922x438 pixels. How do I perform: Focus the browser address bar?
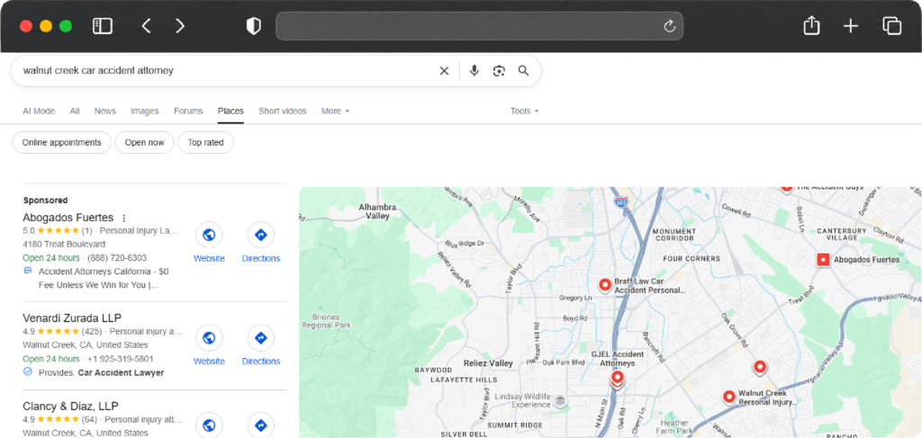click(479, 26)
